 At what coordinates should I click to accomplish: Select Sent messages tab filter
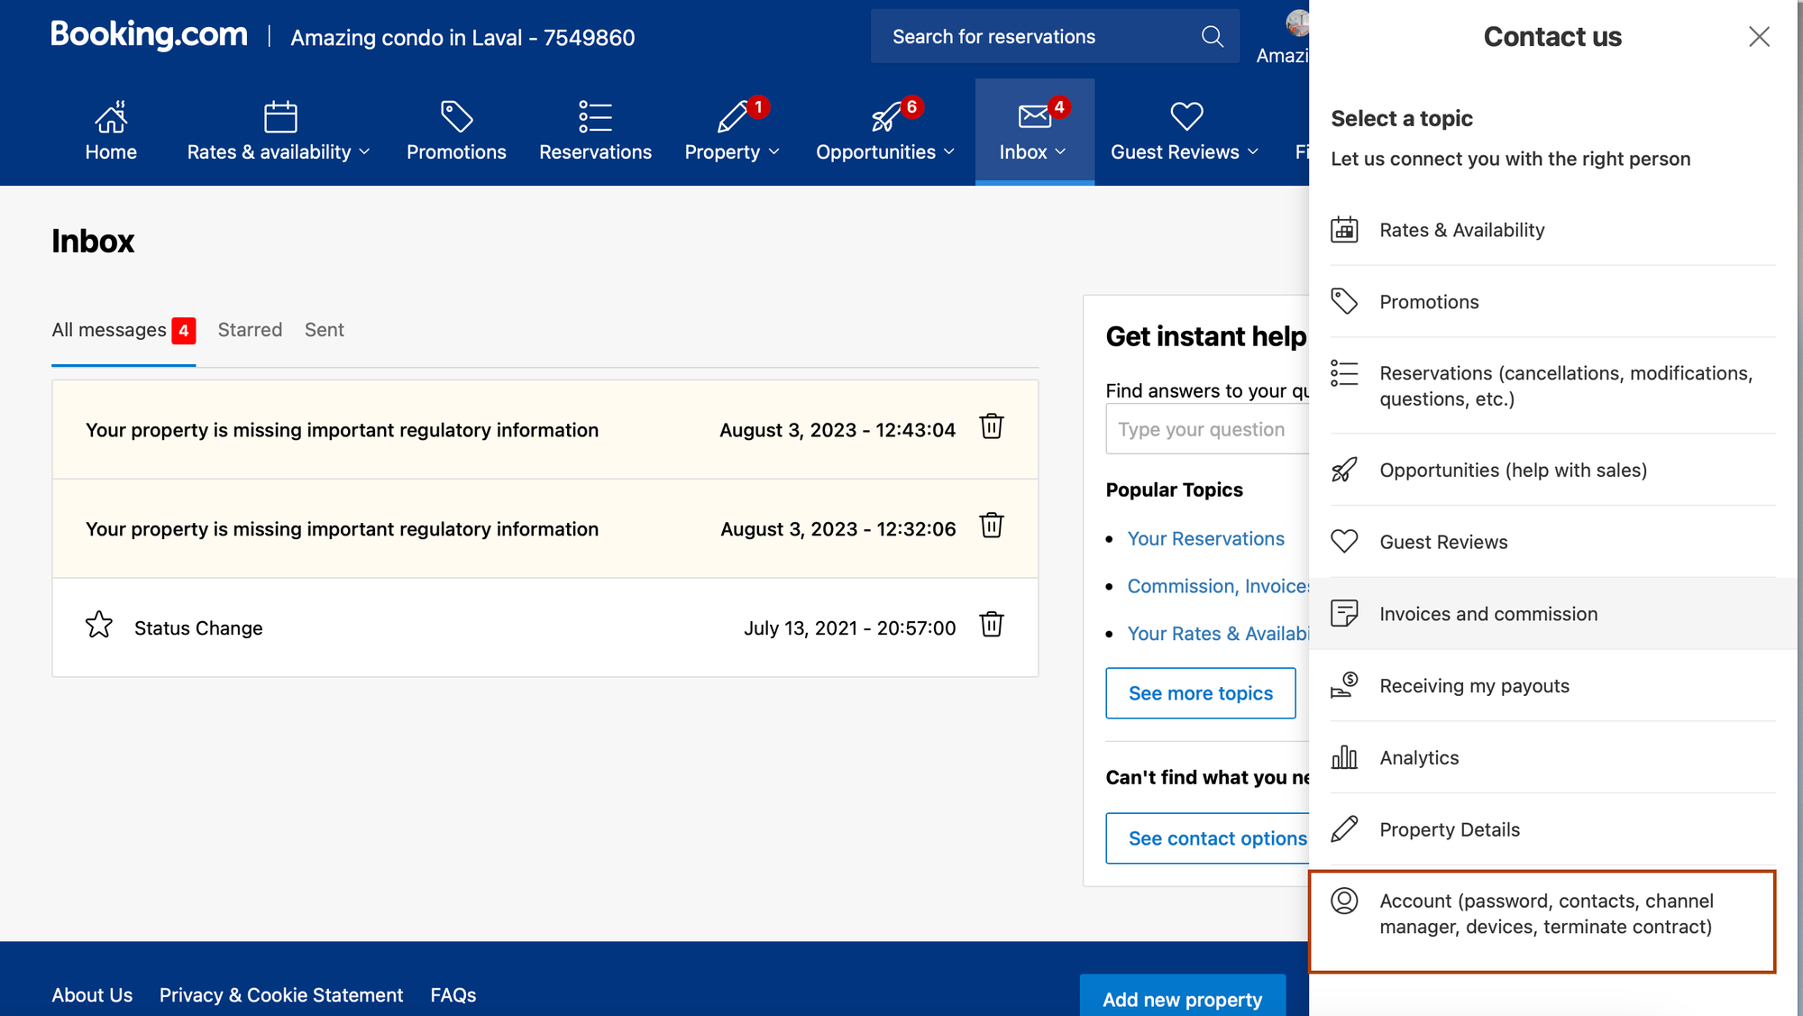click(324, 330)
